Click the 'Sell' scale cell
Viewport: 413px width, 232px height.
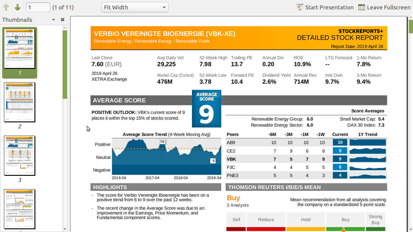[x=236, y=220]
